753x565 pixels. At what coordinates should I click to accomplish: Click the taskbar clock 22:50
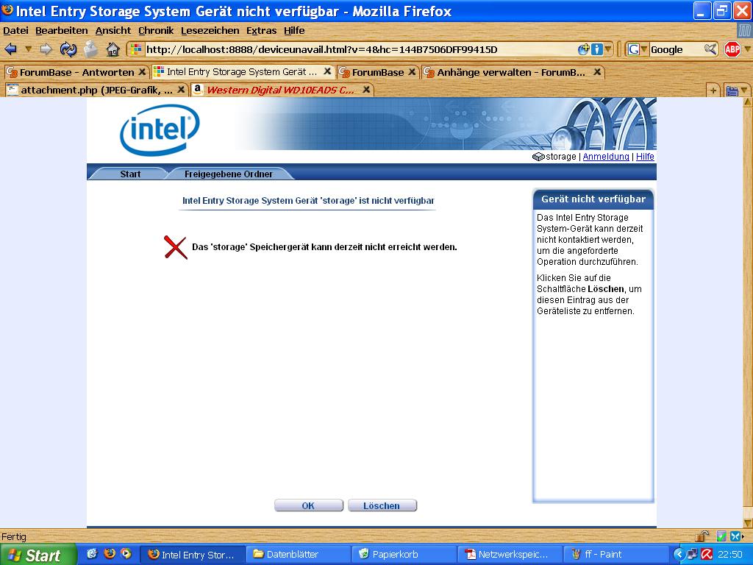[x=730, y=555]
